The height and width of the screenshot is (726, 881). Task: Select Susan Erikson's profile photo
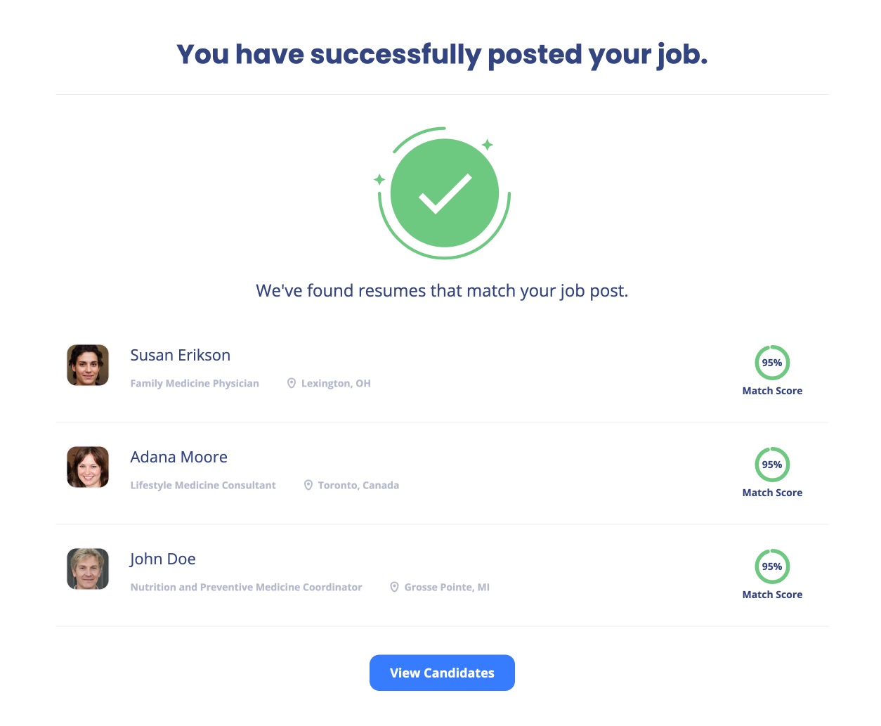87,365
